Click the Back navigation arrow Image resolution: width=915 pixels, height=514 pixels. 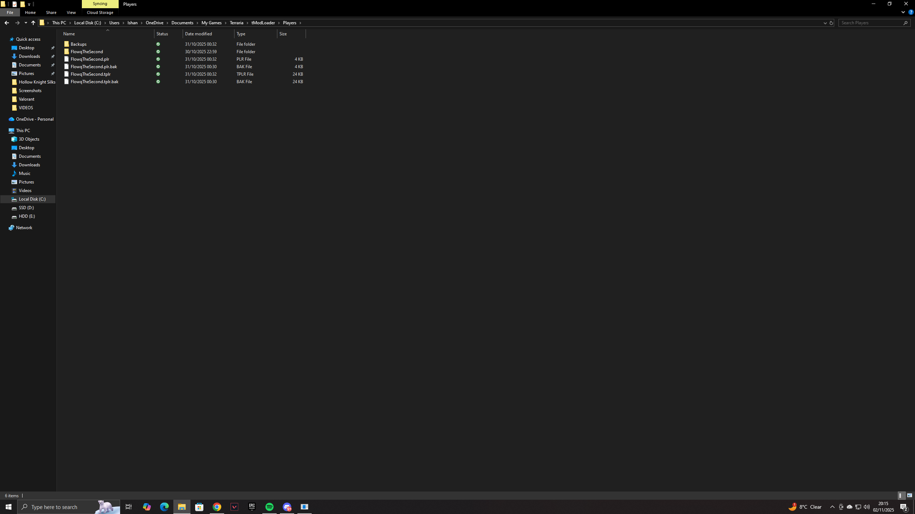pyautogui.click(x=7, y=22)
